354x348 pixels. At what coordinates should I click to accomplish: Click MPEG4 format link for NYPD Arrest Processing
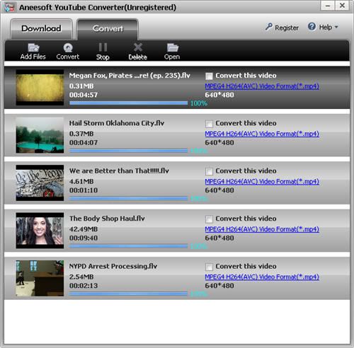pos(262,277)
